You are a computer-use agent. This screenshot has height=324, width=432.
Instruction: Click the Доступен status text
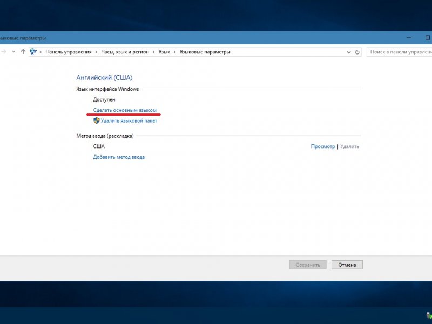point(104,99)
